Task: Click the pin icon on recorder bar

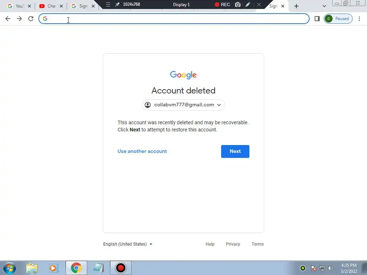Action: pos(117,4)
